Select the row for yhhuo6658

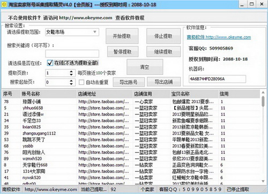[131, 108]
